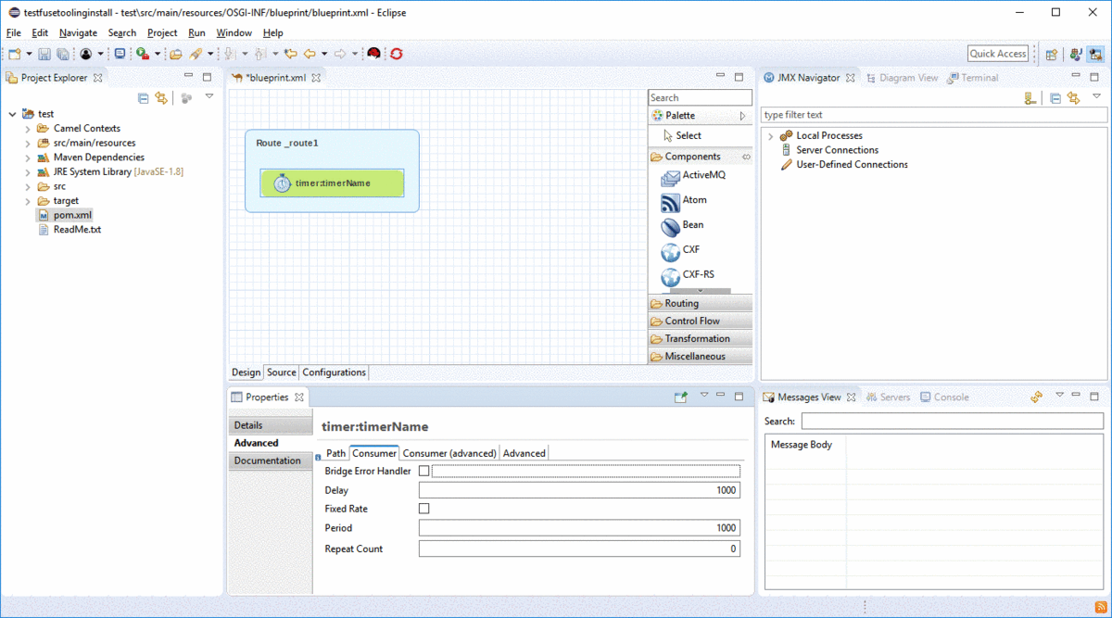The height and width of the screenshot is (618, 1112).
Task: Collapse the test project node
Action: point(12,114)
